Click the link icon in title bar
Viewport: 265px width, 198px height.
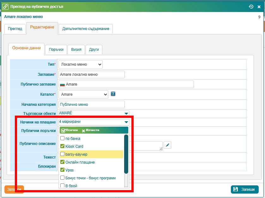point(5,6)
